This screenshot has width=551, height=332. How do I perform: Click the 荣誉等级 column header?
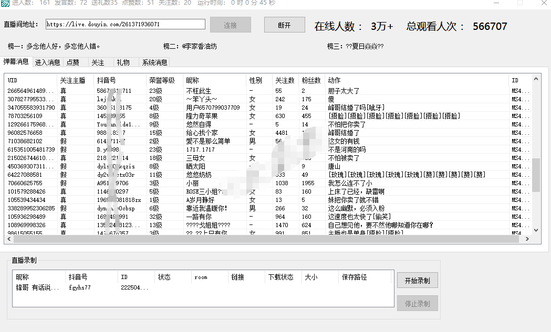pos(162,80)
